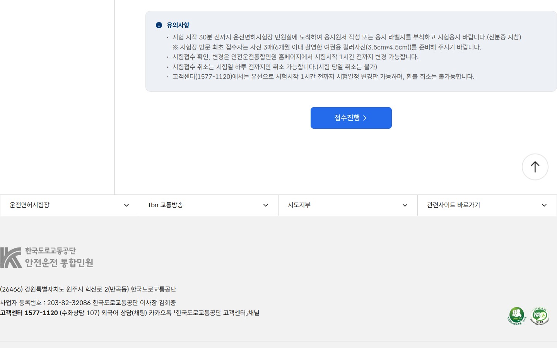Viewport: 557px width, 348px height.
Task: Click the 접수진행 button
Action: coord(351,118)
